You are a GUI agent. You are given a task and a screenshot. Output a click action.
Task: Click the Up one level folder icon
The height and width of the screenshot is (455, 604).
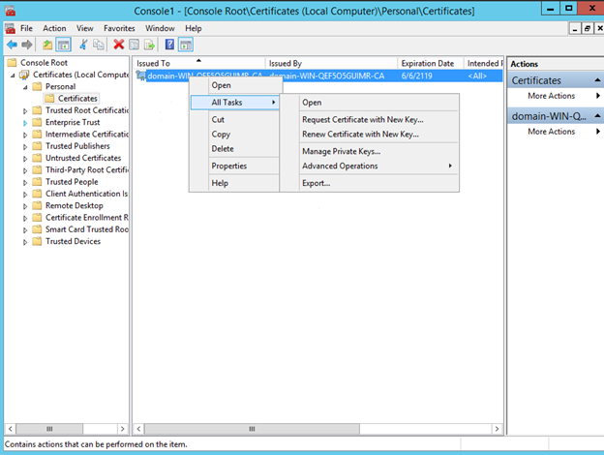coord(47,45)
